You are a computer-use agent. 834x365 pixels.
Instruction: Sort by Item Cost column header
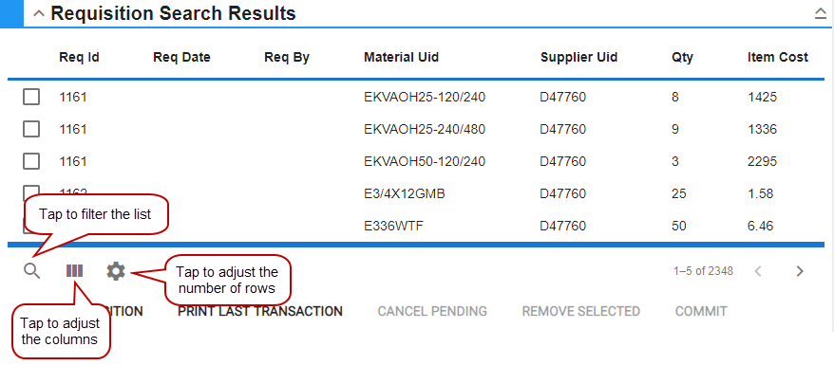click(x=778, y=57)
